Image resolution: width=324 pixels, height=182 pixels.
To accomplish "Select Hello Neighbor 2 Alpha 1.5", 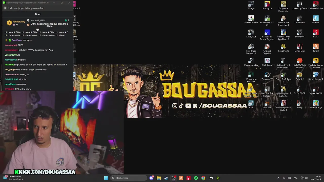I will 283,92.
